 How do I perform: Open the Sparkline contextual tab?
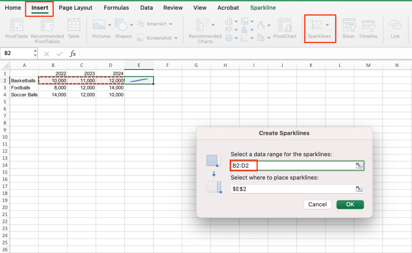[263, 8]
